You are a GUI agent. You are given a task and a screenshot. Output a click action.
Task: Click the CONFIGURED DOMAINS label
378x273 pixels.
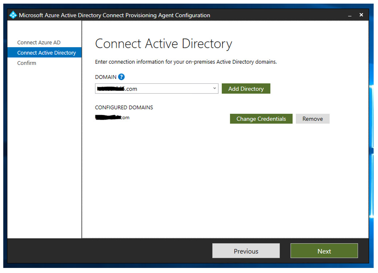[x=124, y=107]
